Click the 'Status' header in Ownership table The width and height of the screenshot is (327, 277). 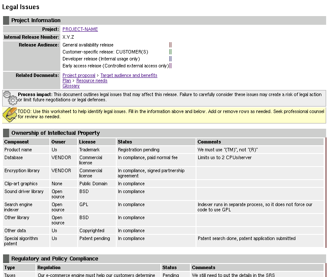156,142
